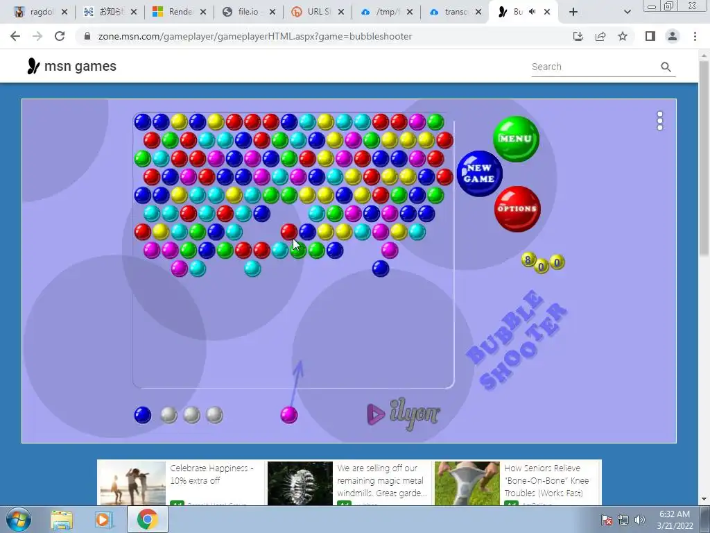Screen dimensions: 710x533
Task: Share this page using the share icon
Action: click(600, 36)
